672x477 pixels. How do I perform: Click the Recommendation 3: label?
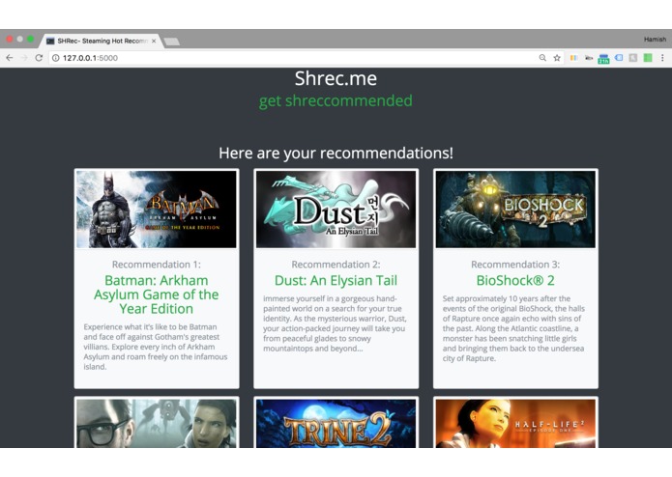tap(515, 265)
